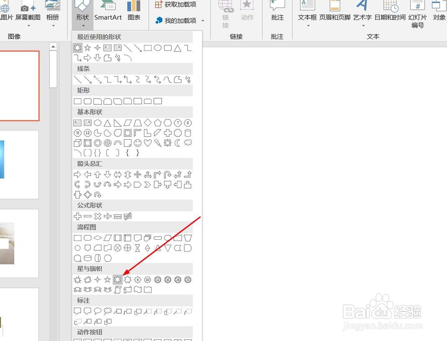Insert the cloud basic shape
The width and height of the screenshot is (447, 341).
188,143
